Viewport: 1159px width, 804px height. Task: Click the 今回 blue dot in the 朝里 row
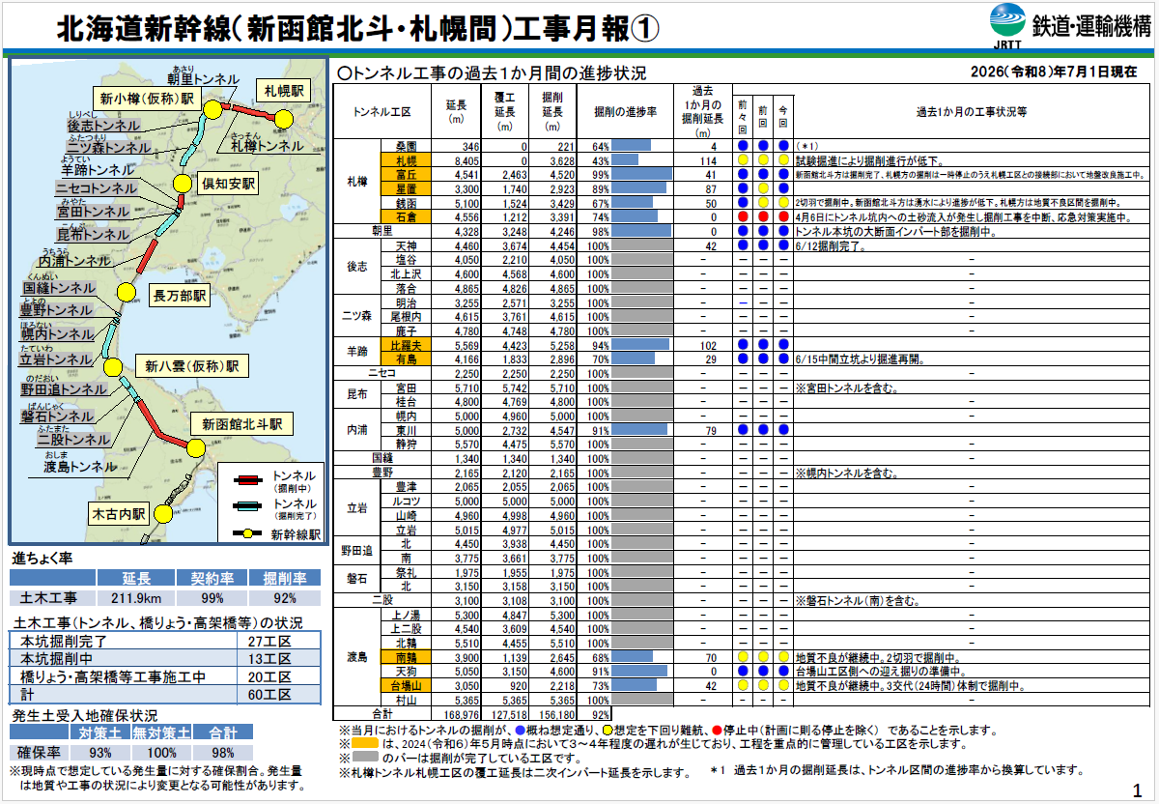783,232
